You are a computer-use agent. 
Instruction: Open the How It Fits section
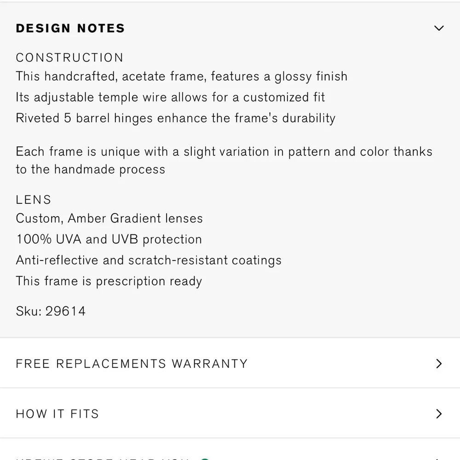click(x=57, y=414)
